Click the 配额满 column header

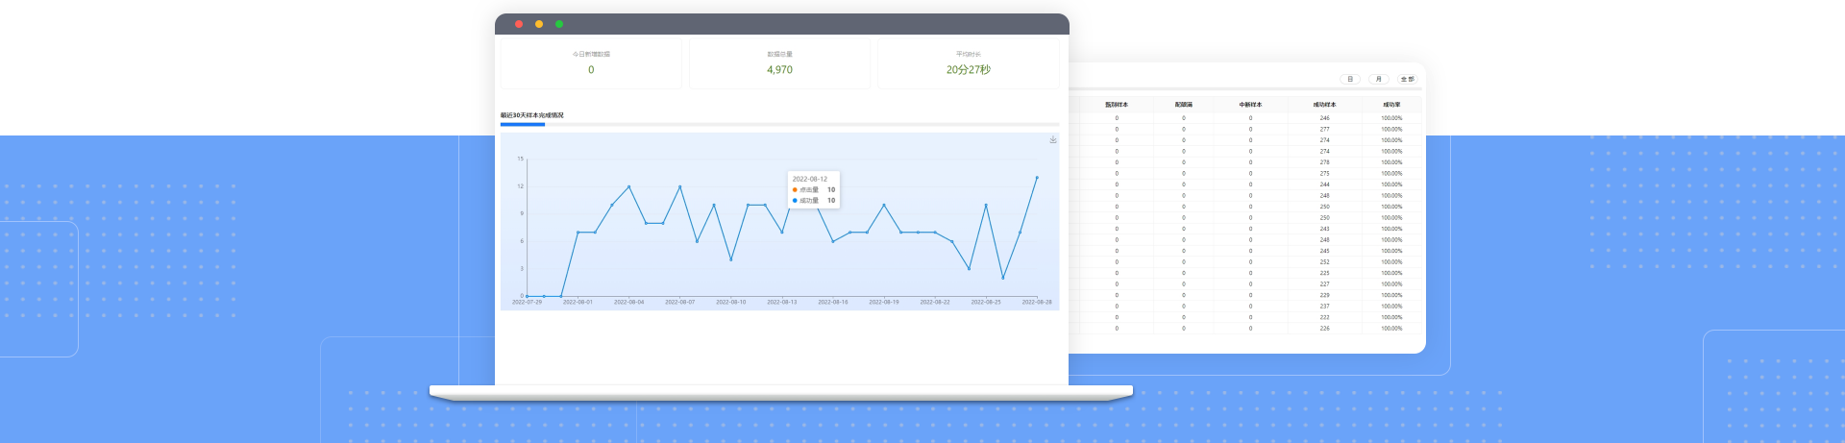tap(1184, 105)
